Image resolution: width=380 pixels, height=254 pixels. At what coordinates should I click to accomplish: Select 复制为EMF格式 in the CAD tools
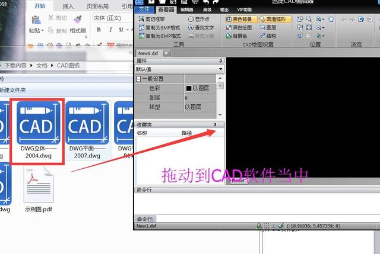(x=160, y=28)
